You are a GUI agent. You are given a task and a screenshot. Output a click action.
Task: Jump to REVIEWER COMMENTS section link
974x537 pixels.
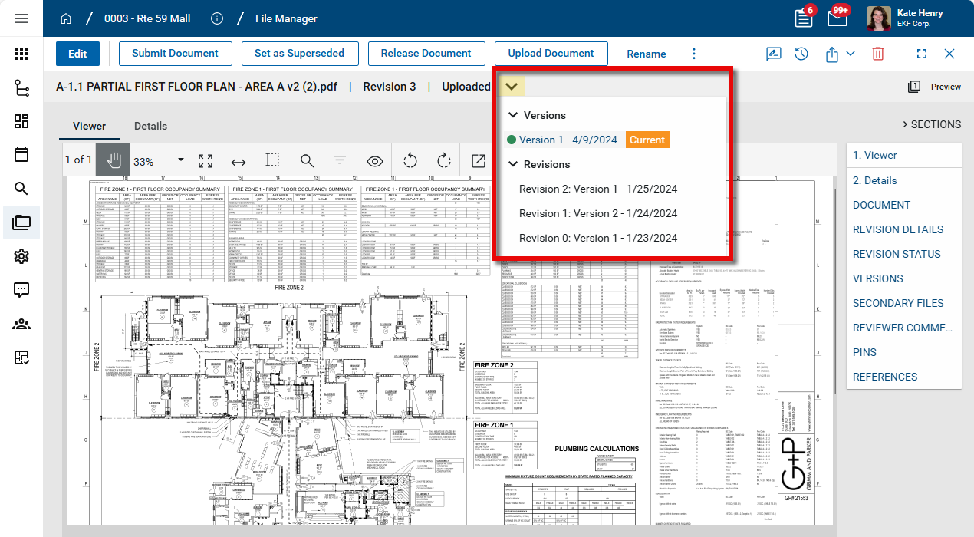pos(902,328)
